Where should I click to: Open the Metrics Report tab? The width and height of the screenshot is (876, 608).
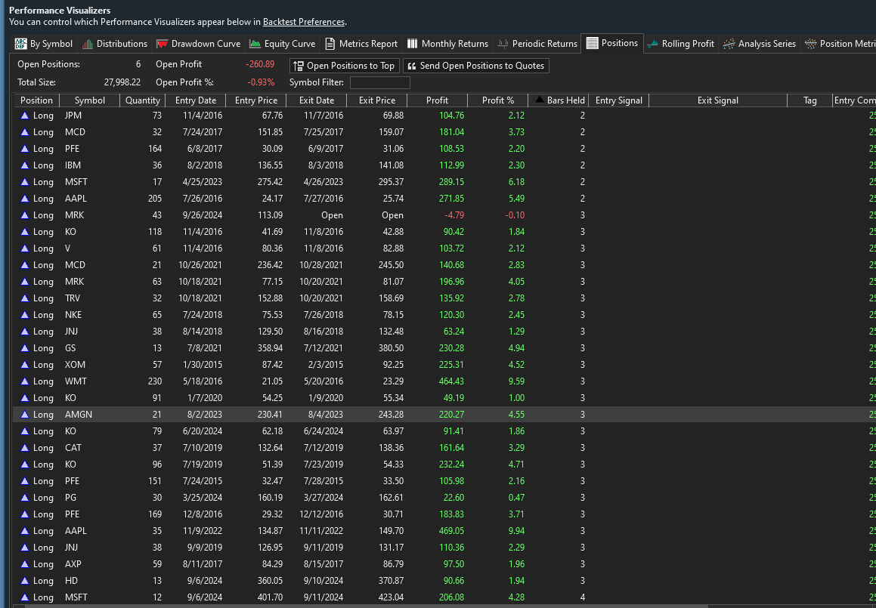361,44
